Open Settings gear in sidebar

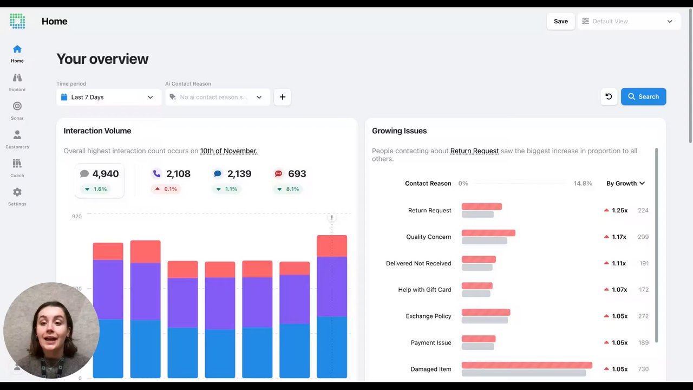[17, 192]
